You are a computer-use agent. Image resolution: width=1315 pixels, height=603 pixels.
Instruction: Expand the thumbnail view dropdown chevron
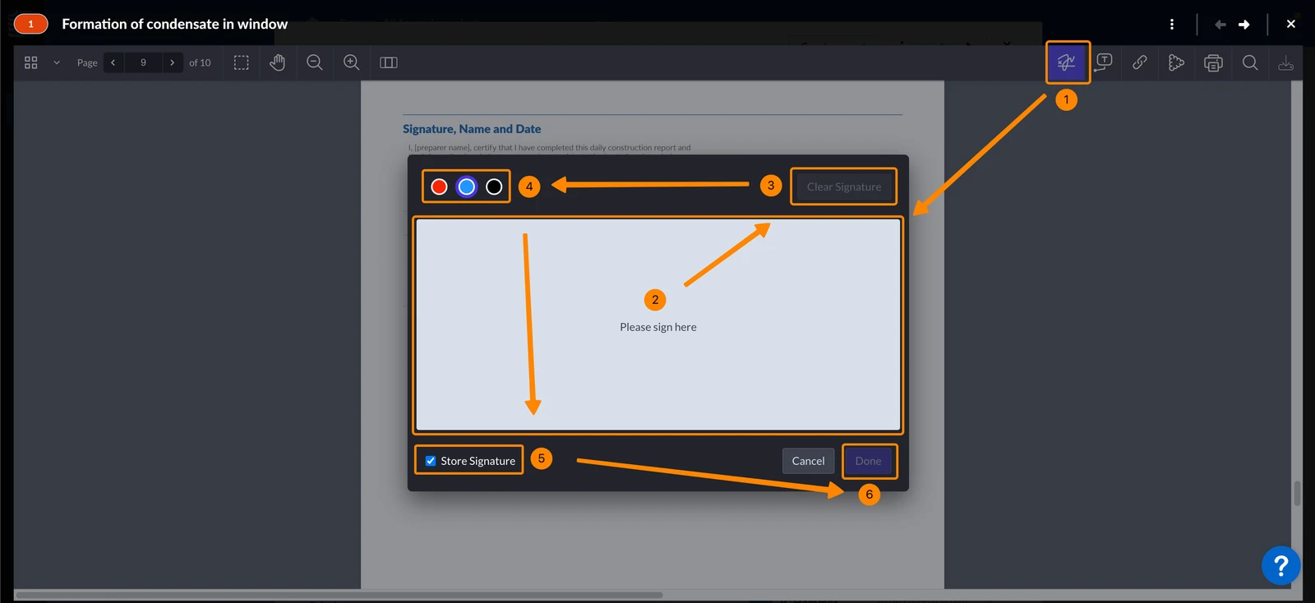57,62
